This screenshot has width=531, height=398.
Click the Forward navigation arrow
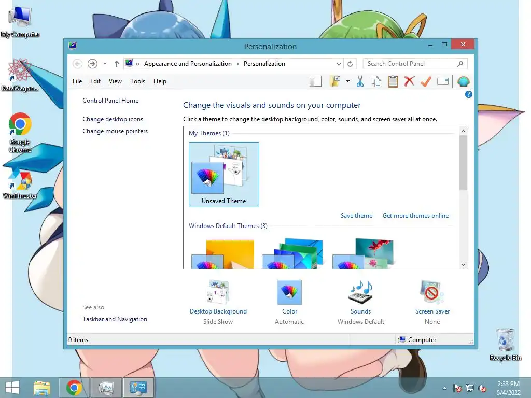(92, 64)
